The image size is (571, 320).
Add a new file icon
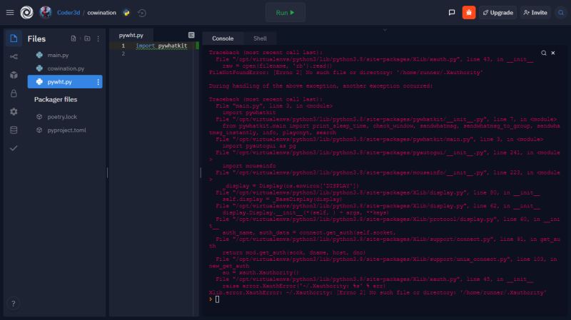(74, 38)
